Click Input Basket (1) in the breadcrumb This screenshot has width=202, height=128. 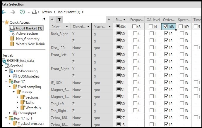click(69, 12)
